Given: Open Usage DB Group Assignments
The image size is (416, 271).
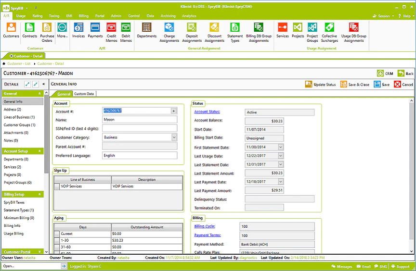Looking at the screenshot, I should coord(354,32).
